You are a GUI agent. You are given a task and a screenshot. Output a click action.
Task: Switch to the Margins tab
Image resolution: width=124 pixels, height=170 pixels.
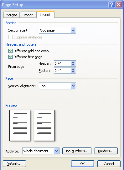tap(12, 15)
